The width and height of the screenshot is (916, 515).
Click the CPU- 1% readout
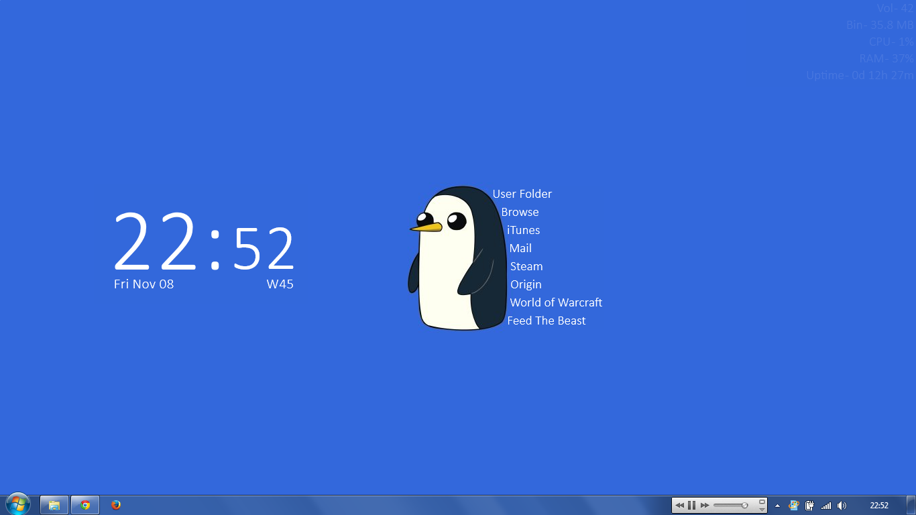pyautogui.click(x=892, y=42)
